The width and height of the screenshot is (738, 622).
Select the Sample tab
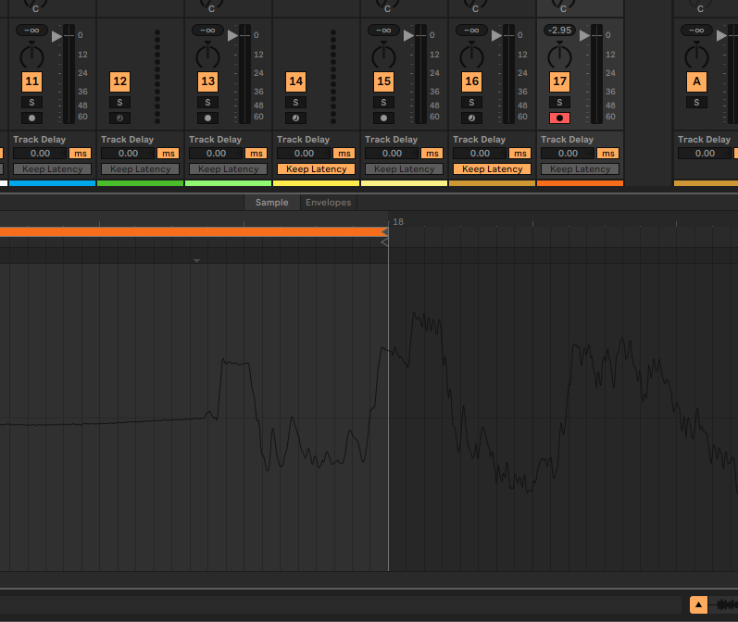tap(271, 202)
